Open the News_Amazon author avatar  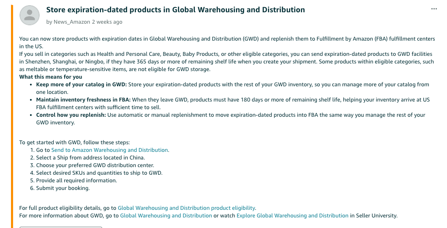click(29, 15)
